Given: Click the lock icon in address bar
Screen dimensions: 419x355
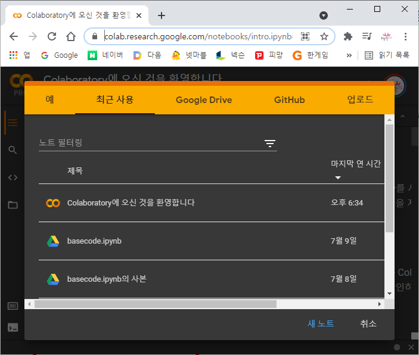Looking at the screenshot, I should pos(95,36).
